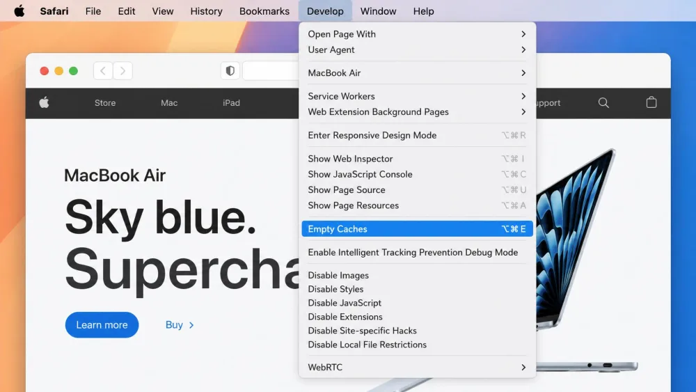Enable Intelligent Tracking Prevention Debug Mode

(417, 252)
